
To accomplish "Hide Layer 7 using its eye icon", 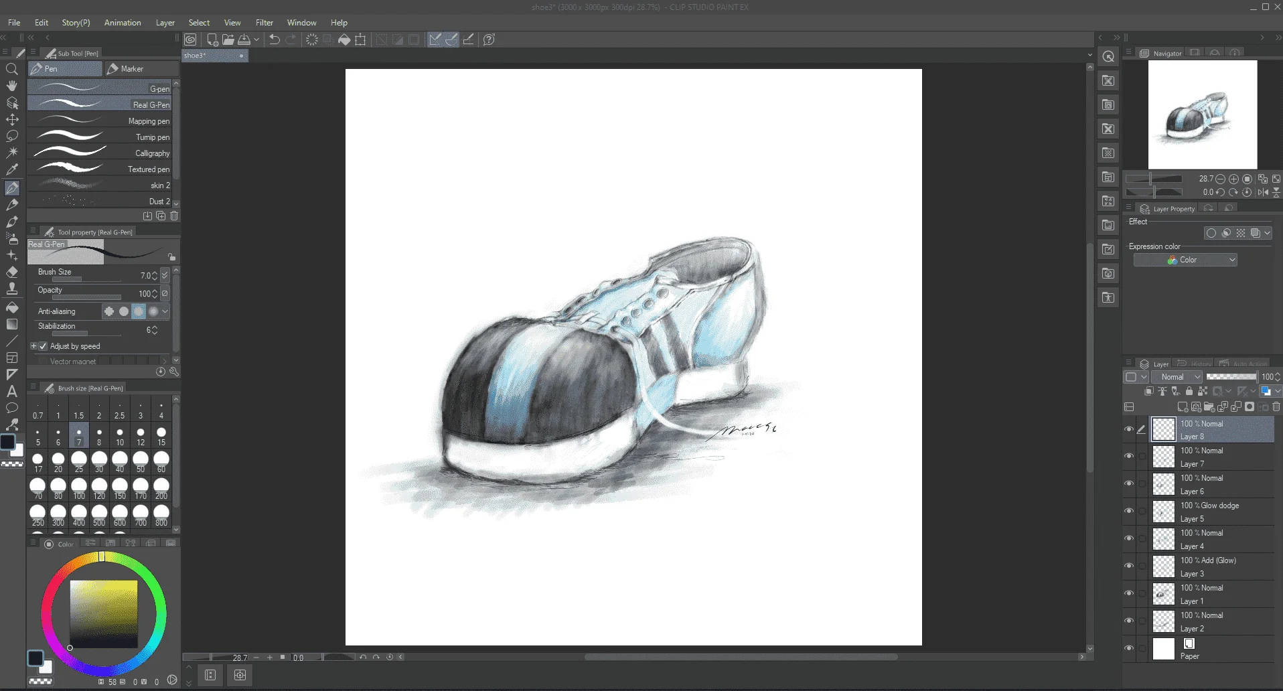I will [x=1129, y=457].
